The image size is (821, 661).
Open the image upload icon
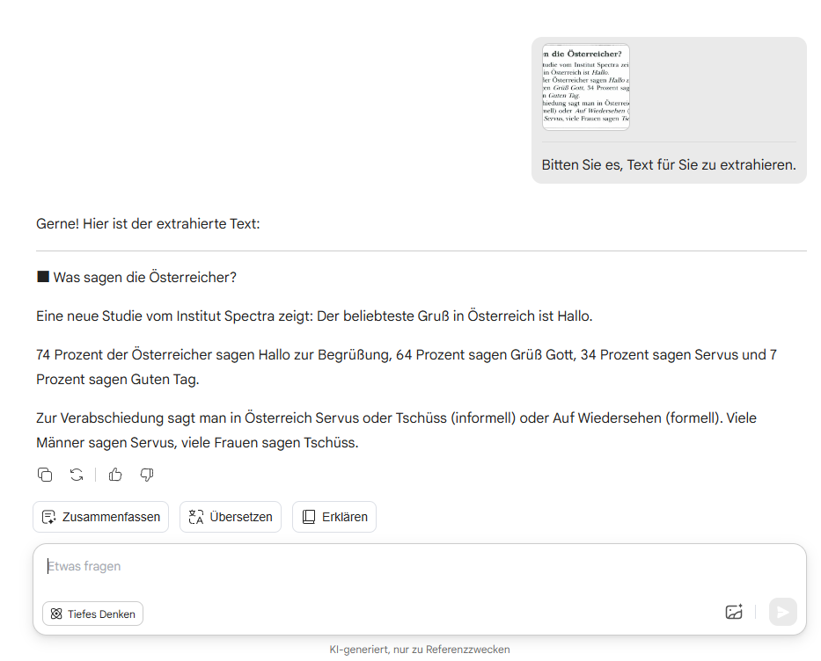tap(734, 612)
